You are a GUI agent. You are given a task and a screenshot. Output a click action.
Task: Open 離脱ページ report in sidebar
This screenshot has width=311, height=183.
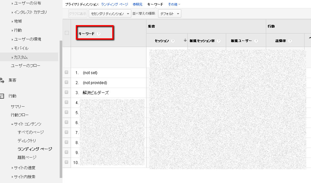27,158
